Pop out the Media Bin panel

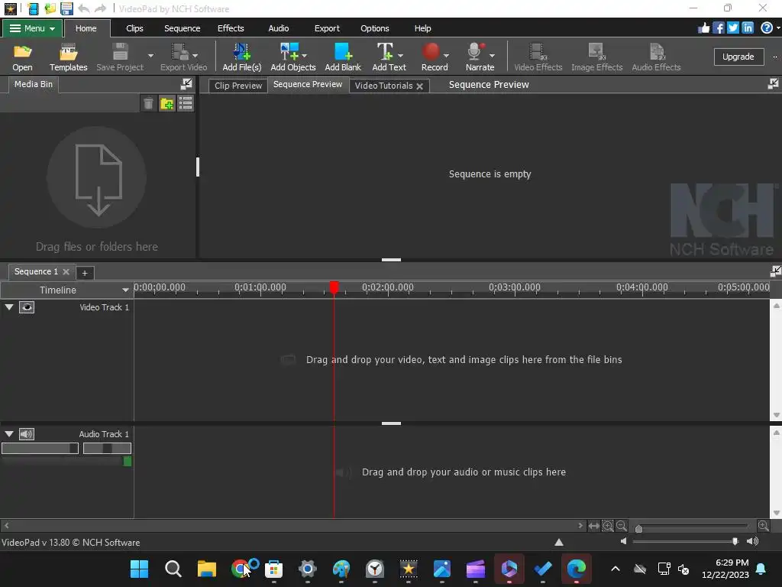pos(186,84)
